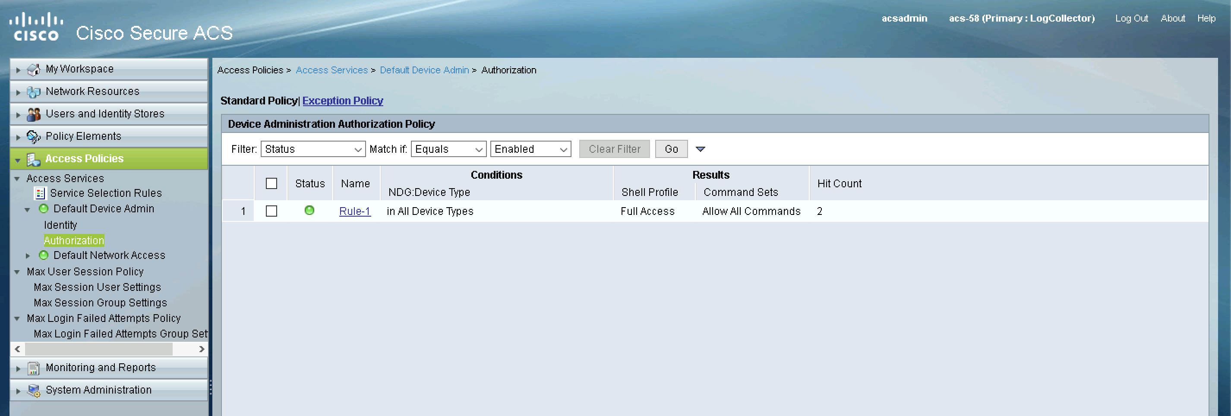
Task: Click the green status icon for Rule-1
Action: pyautogui.click(x=309, y=210)
